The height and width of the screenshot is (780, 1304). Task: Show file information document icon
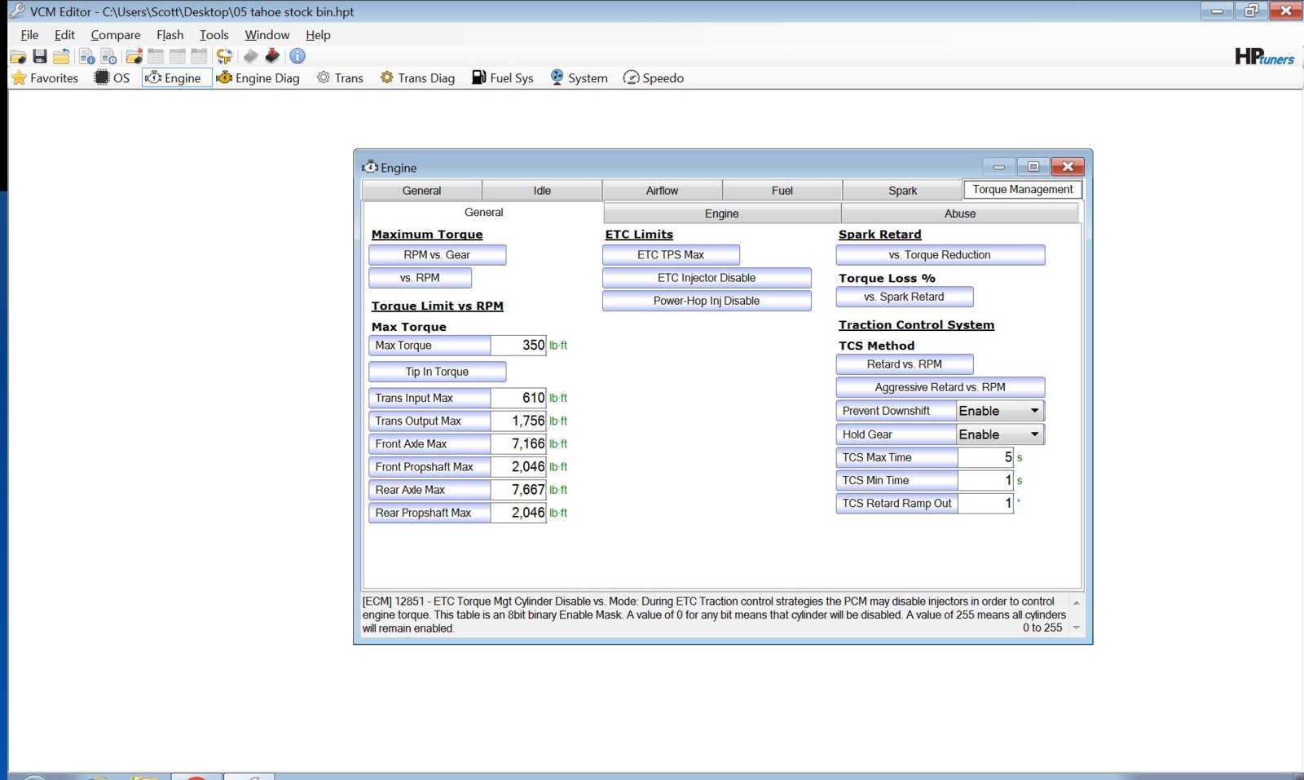click(x=86, y=56)
